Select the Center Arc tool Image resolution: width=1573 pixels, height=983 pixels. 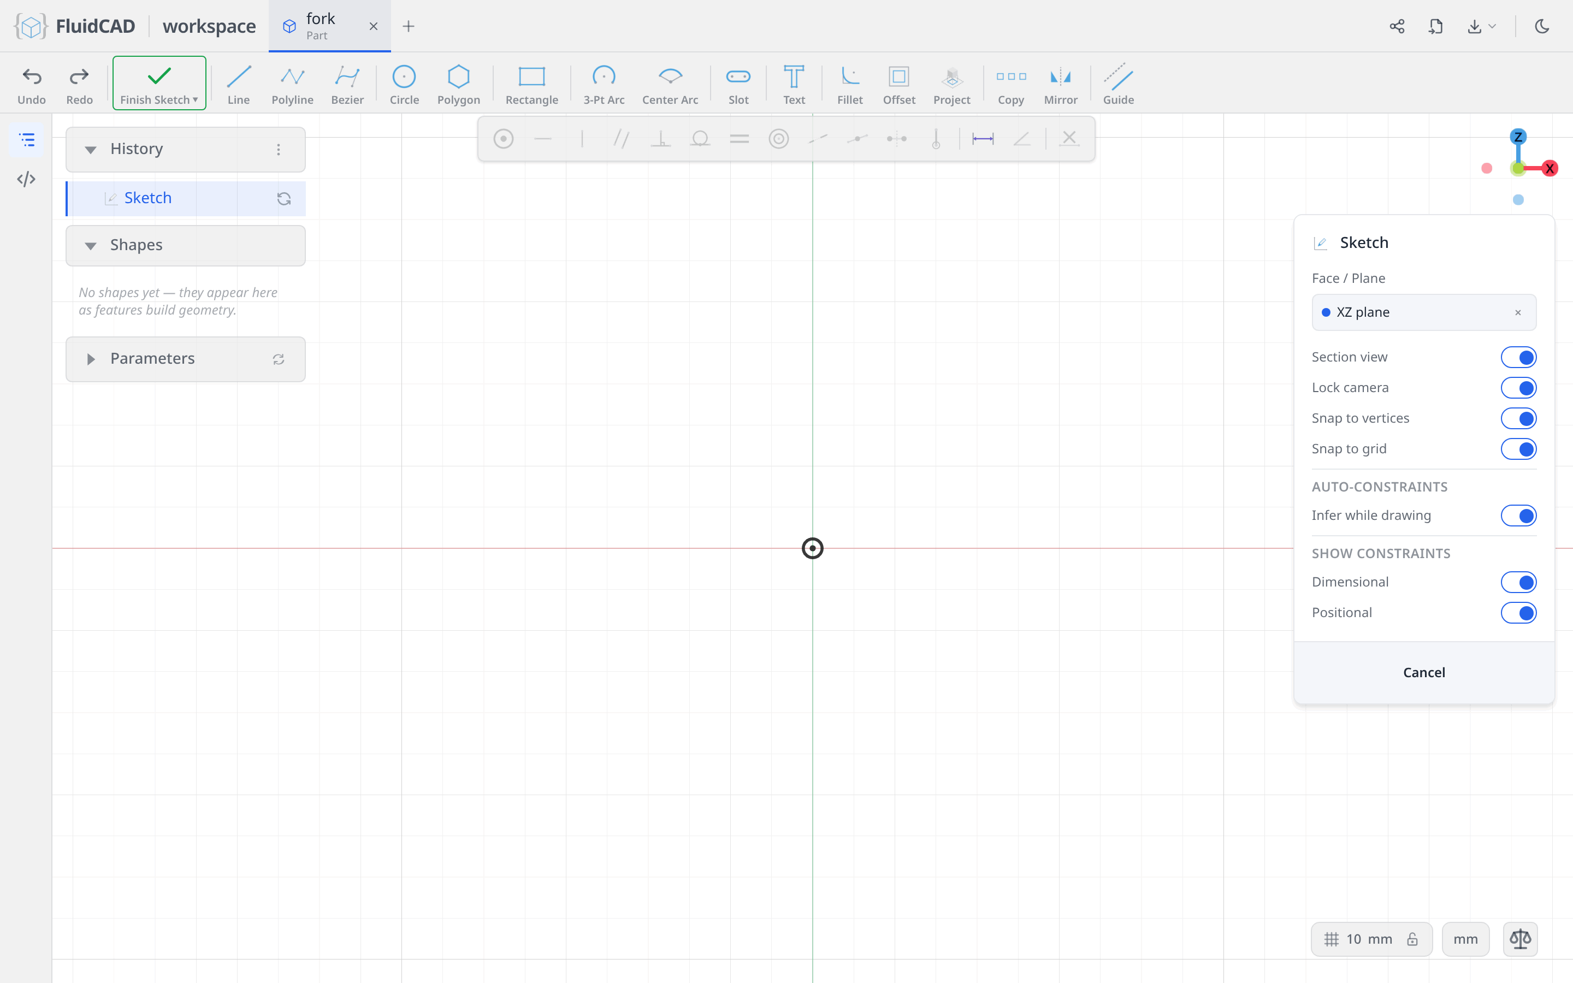click(670, 85)
